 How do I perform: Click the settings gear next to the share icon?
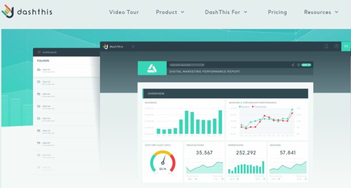point(298,65)
